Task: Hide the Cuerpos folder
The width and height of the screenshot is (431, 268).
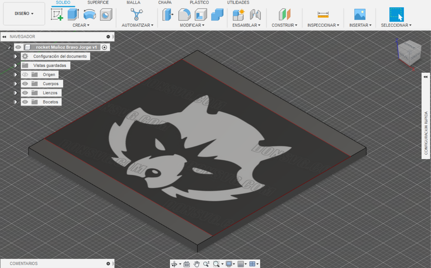Action: point(25,84)
